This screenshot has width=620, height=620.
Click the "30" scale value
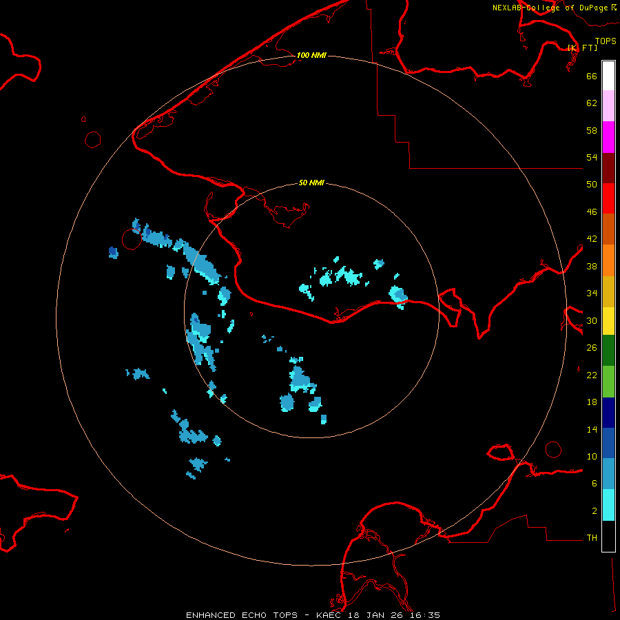[592, 320]
